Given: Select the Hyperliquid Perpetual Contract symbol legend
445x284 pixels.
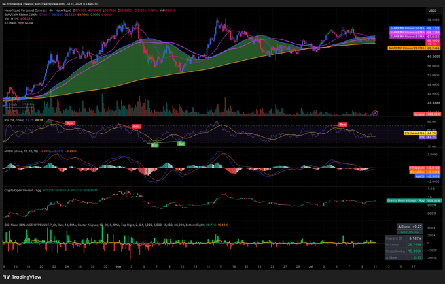Looking at the screenshot, I should click(38, 10).
